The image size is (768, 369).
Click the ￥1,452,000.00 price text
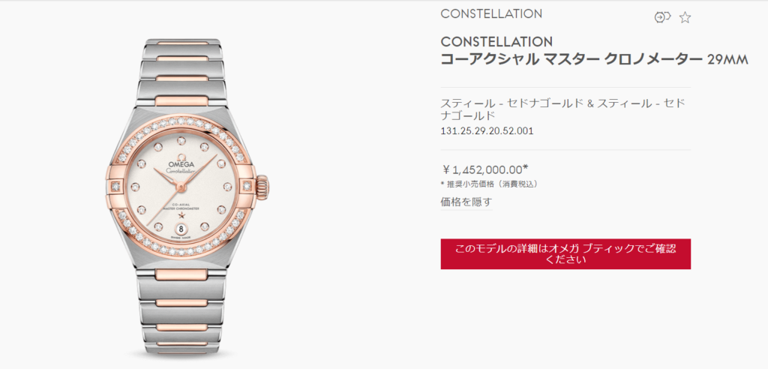click(484, 169)
